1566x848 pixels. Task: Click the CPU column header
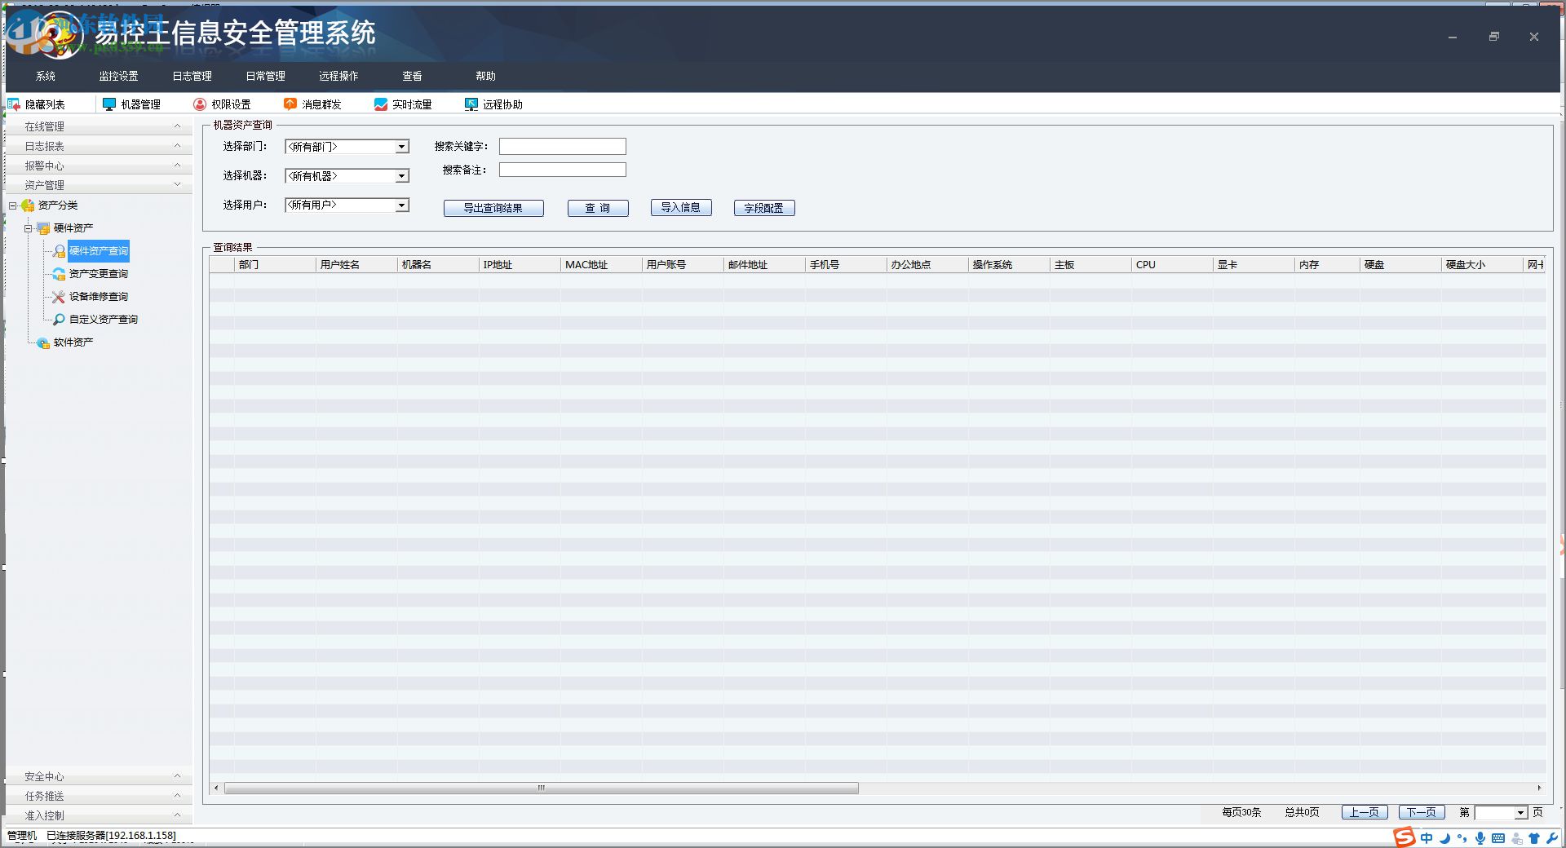coord(1172,265)
